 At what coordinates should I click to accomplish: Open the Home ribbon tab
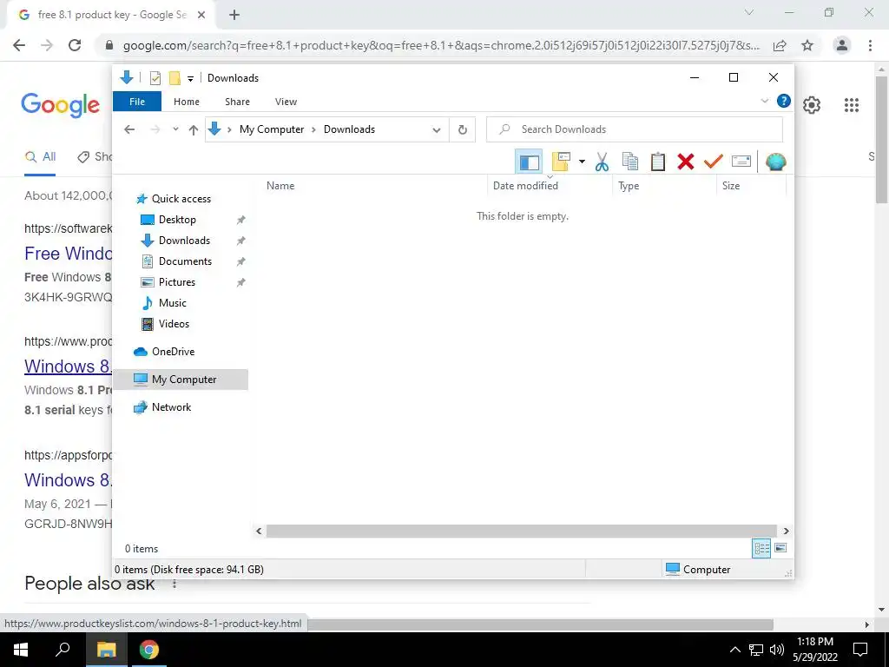tap(187, 102)
